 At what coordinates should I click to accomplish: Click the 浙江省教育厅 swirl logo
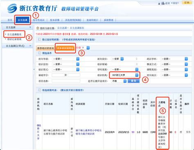pos(12,8)
